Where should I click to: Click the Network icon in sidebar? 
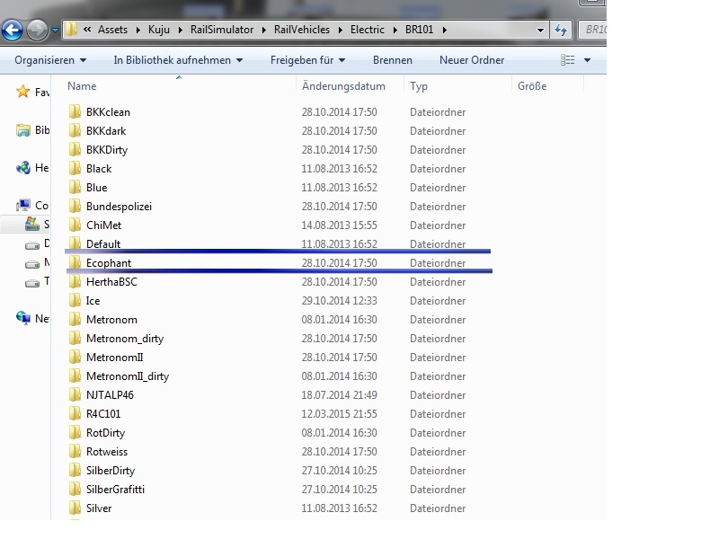(x=23, y=318)
